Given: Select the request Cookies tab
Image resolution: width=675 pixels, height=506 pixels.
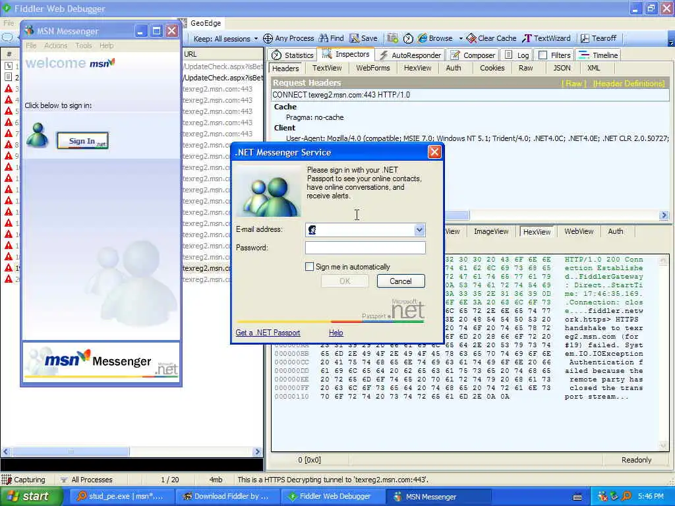Looking at the screenshot, I should tap(492, 68).
